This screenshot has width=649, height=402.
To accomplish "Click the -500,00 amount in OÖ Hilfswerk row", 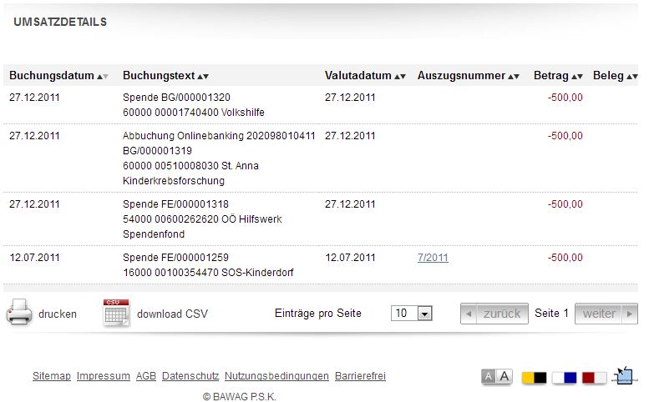I will (x=565, y=204).
